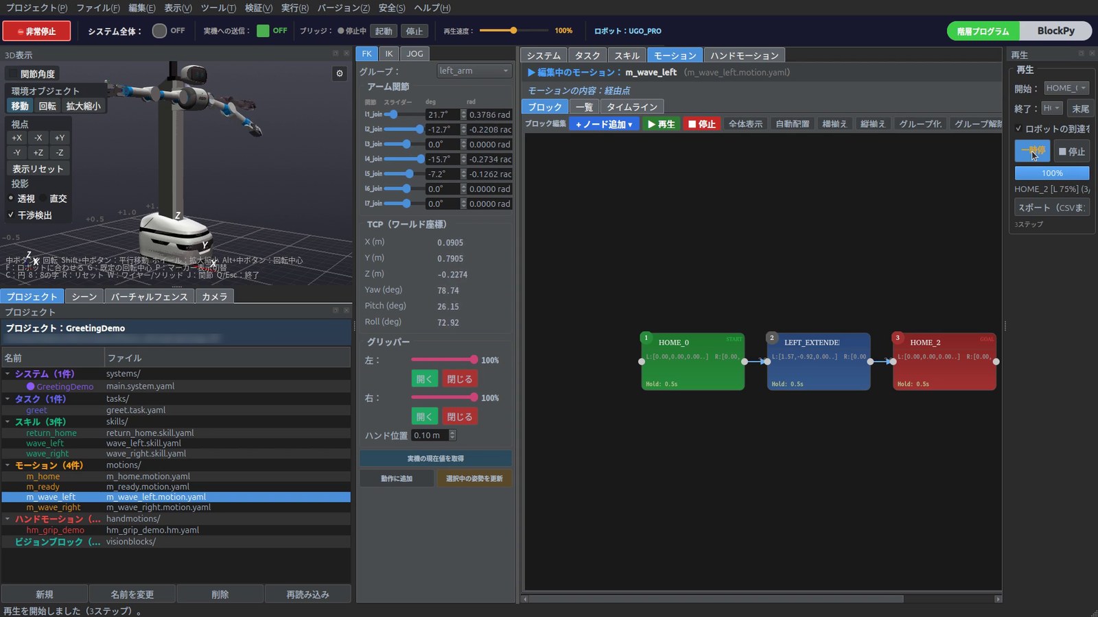Adjust the 再生速度 slider
Image resolution: width=1098 pixels, height=617 pixels.
514,31
